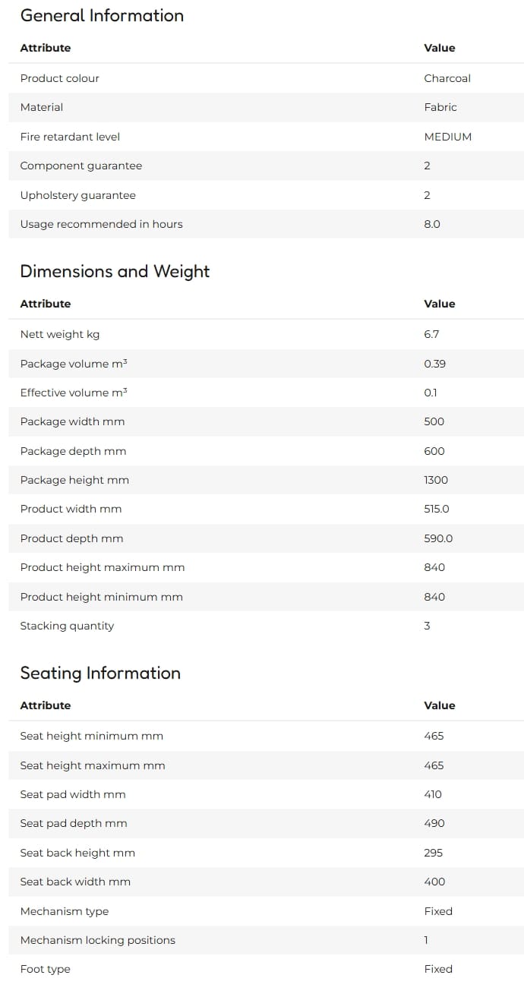Click the Package height mm value 1300
Viewport: 524px width, 997px height.
tap(436, 480)
